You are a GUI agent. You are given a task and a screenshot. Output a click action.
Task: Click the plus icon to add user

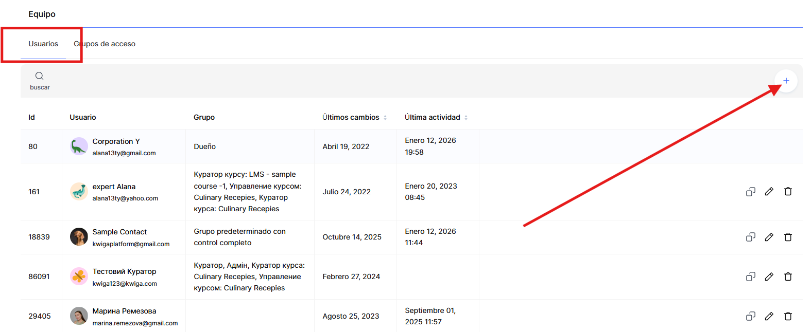tap(786, 81)
